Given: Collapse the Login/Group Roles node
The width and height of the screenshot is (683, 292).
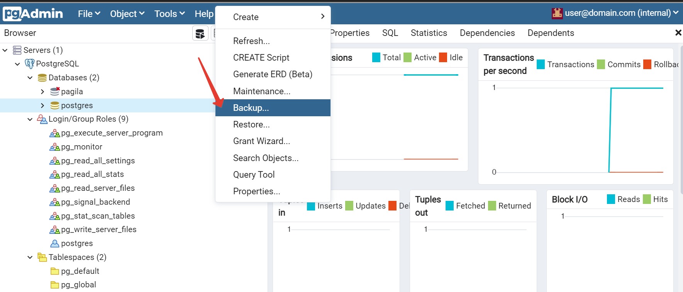Looking at the screenshot, I should click(30, 119).
